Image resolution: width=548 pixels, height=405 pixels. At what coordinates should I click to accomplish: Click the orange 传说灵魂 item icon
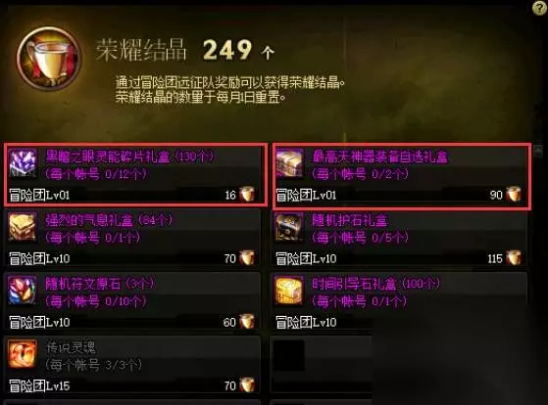pyautogui.click(x=23, y=354)
